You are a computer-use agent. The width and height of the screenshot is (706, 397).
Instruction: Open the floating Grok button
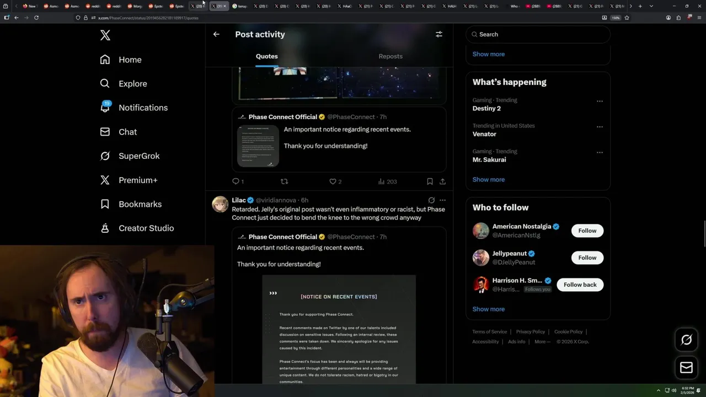pyautogui.click(x=687, y=340)
